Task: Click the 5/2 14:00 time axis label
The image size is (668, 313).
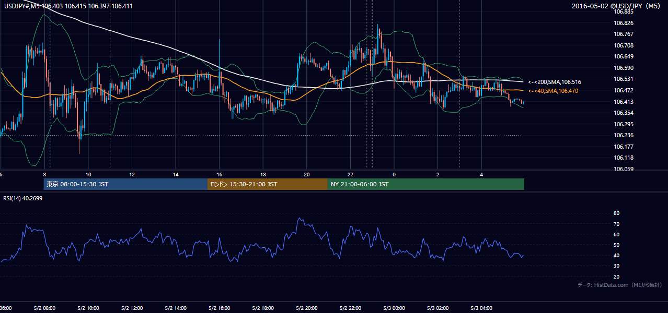Action: coord(176,308)
